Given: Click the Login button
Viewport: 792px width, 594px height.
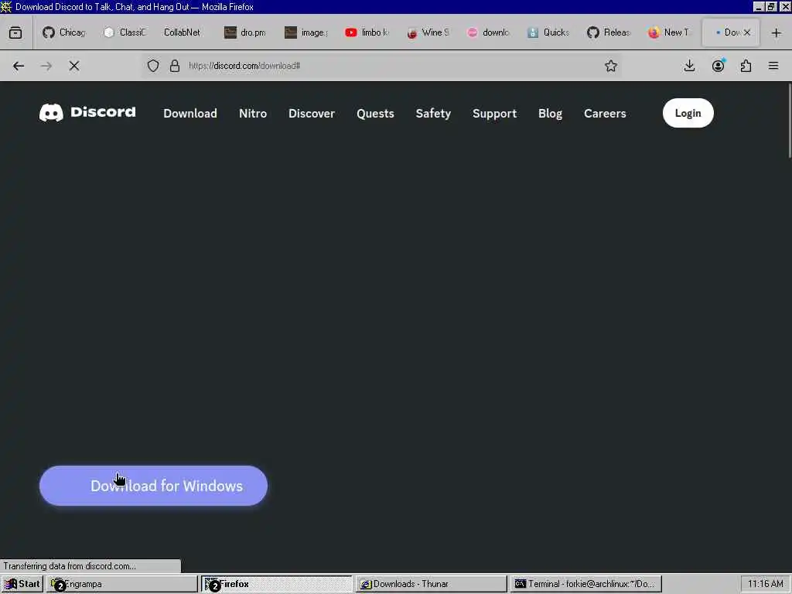Looking at the screenshot, I should pyautogui.click(x=688, y=113).
